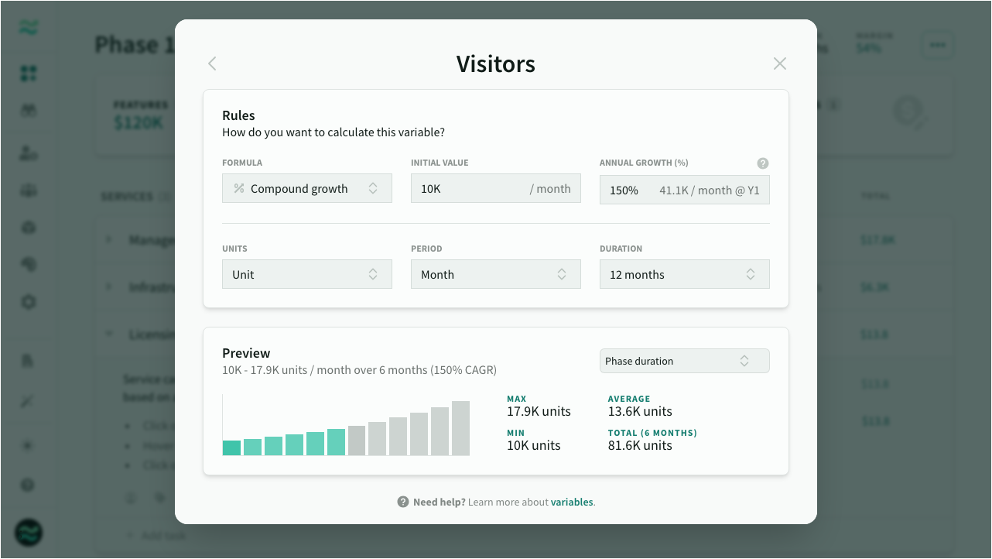Click the settings gear icon in sidebar
The image size is (992, 559).
29,302
